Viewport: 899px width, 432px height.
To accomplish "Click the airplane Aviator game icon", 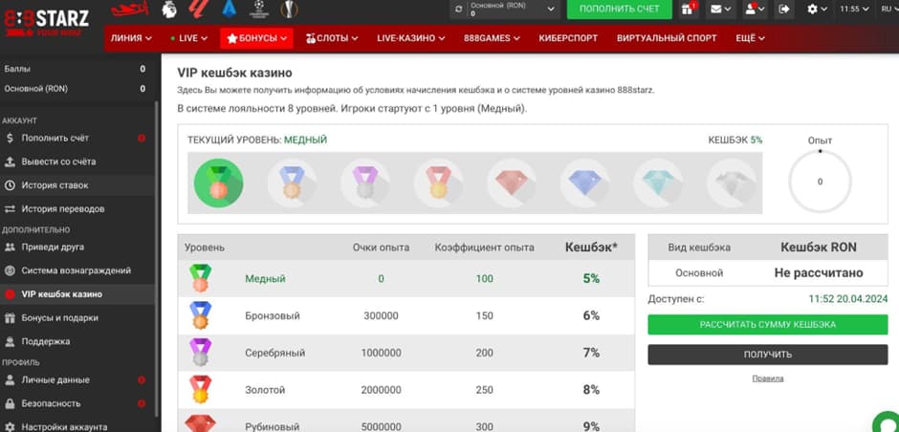I will click(131, 10).
